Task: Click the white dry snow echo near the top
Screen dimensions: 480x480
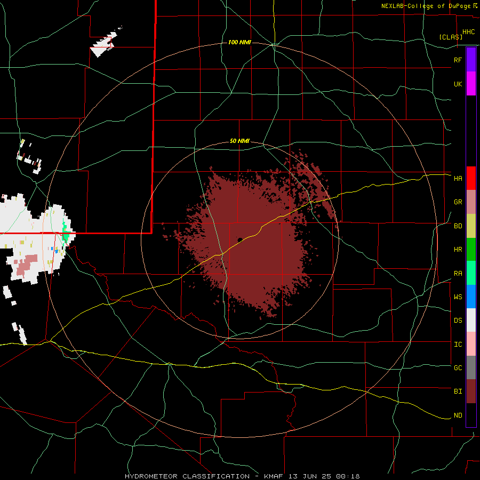Action: click(x=104, y=44)
